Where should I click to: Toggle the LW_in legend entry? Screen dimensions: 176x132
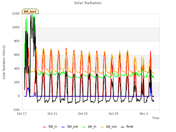pos(89,127)
